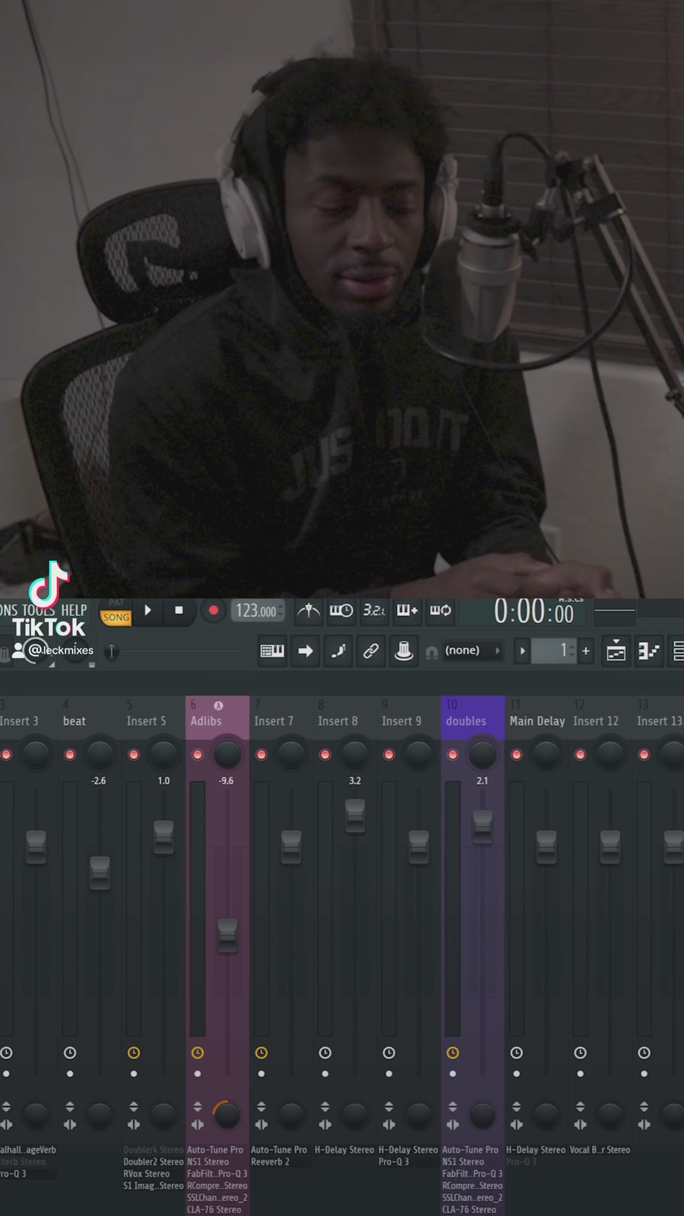The image size is (684, 1216).
Task: Enable loop recording icon
Action: pos(440,611)
